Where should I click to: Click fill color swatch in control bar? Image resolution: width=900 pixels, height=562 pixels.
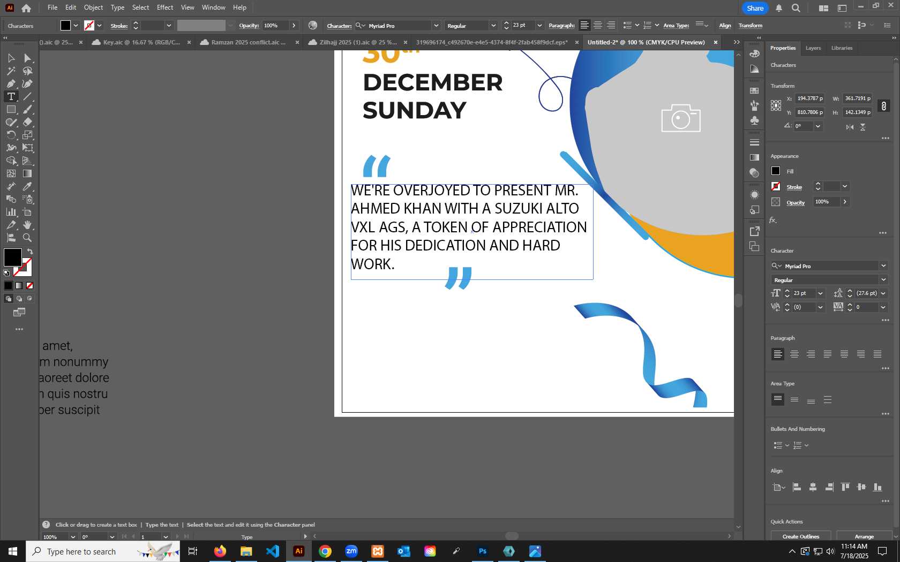pyautogui.click(x=65, y=25)
